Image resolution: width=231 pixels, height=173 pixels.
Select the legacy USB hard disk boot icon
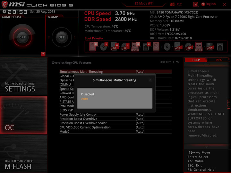point(178,47)
